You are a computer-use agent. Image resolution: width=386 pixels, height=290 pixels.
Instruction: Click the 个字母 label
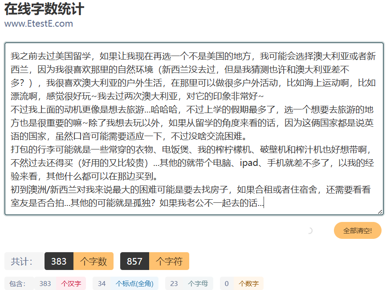(198, 283)
